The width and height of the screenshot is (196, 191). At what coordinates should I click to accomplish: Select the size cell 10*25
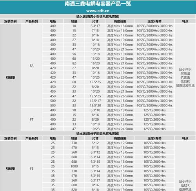coord(95,77)
